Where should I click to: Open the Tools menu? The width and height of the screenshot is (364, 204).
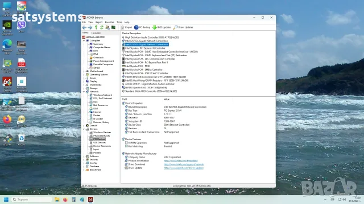pos(119,22)
